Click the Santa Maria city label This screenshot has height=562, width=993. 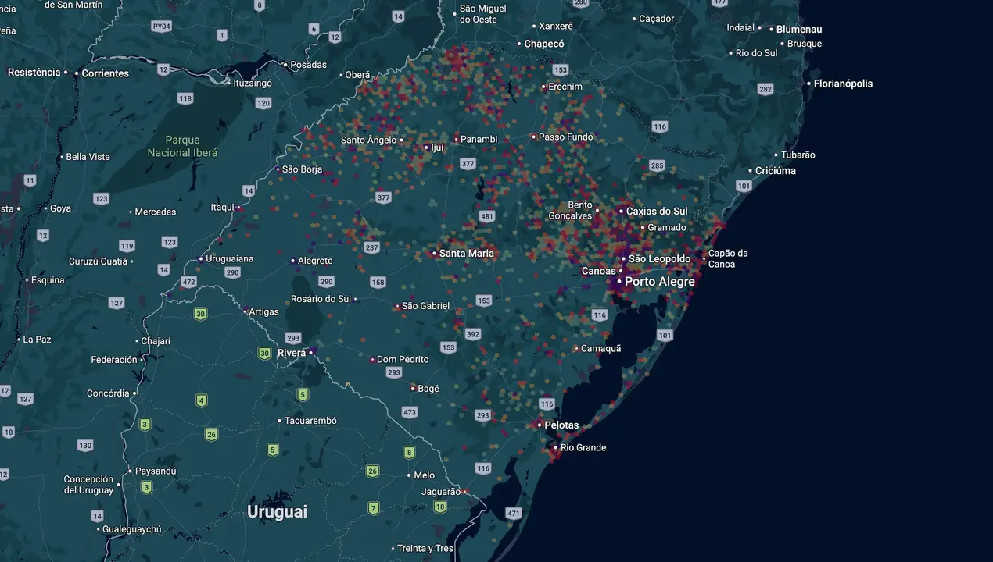click(x=467, y=253)
